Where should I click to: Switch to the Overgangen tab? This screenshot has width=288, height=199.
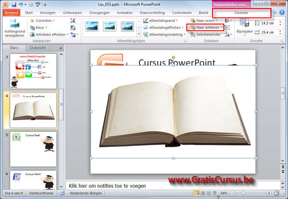[99, 12]
